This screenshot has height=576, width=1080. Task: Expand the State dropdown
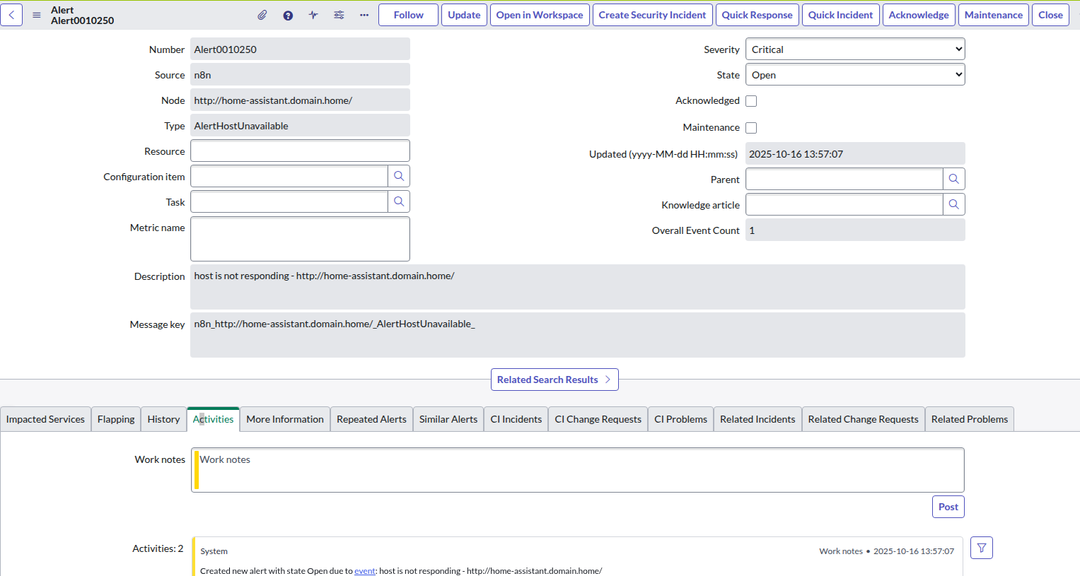(854, 75)
